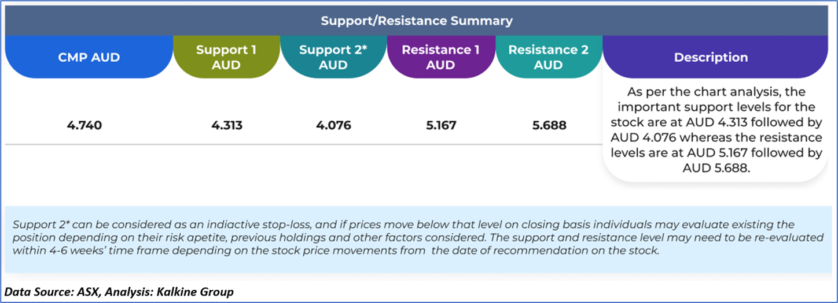Screen dimensions: 838x303
Task: Select the Support 2* AUD header
Action: pos(333,57)
